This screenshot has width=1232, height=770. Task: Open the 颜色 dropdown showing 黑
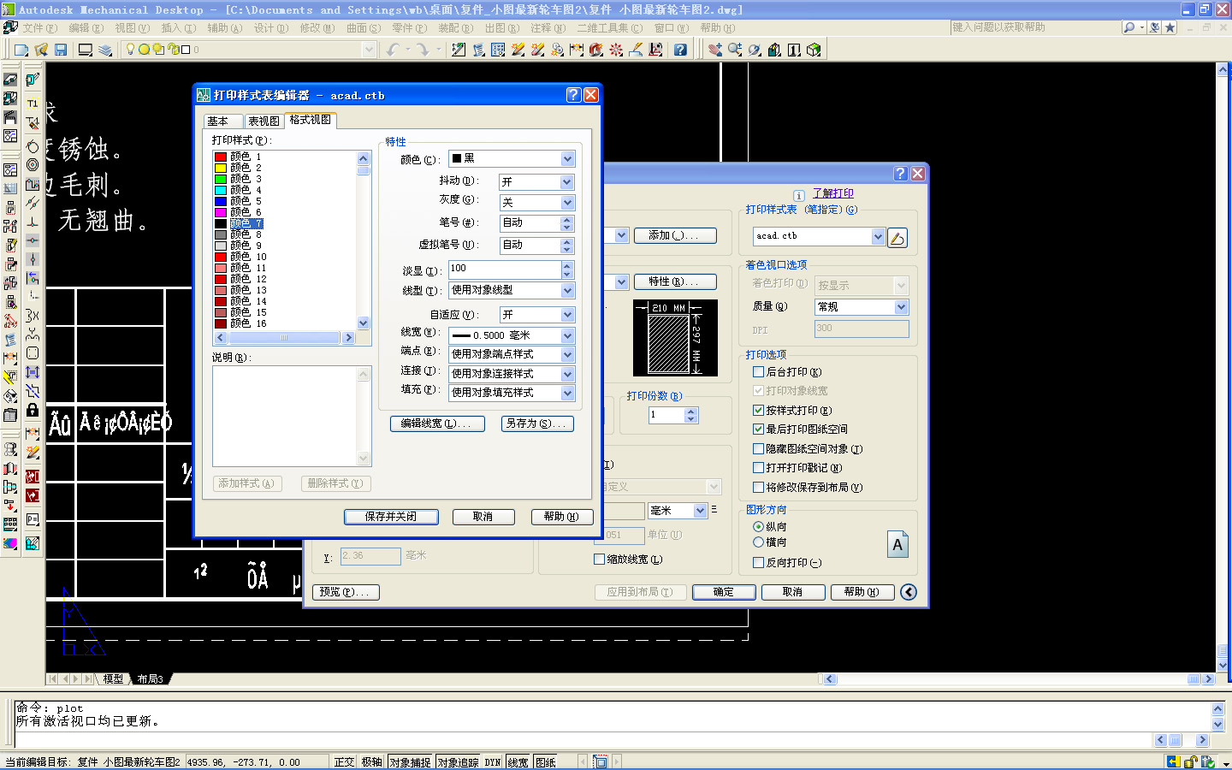512,159
